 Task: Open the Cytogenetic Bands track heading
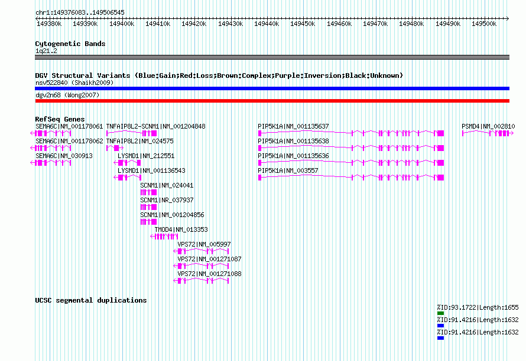coord(70,44)
